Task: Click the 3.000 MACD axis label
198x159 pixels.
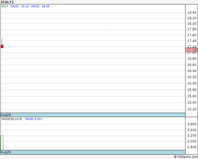Action: tap(192, 141)
